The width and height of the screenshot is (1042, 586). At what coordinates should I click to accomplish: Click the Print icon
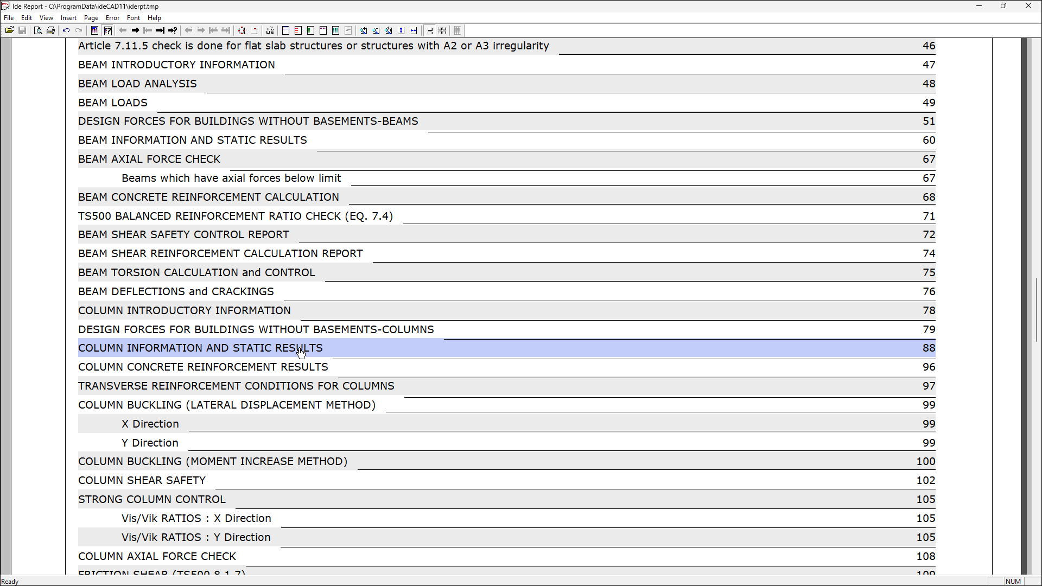(50, 30)
